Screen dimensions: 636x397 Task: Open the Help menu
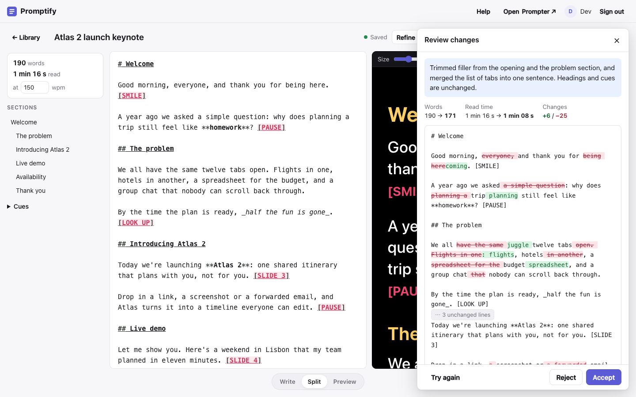(483, 11)
